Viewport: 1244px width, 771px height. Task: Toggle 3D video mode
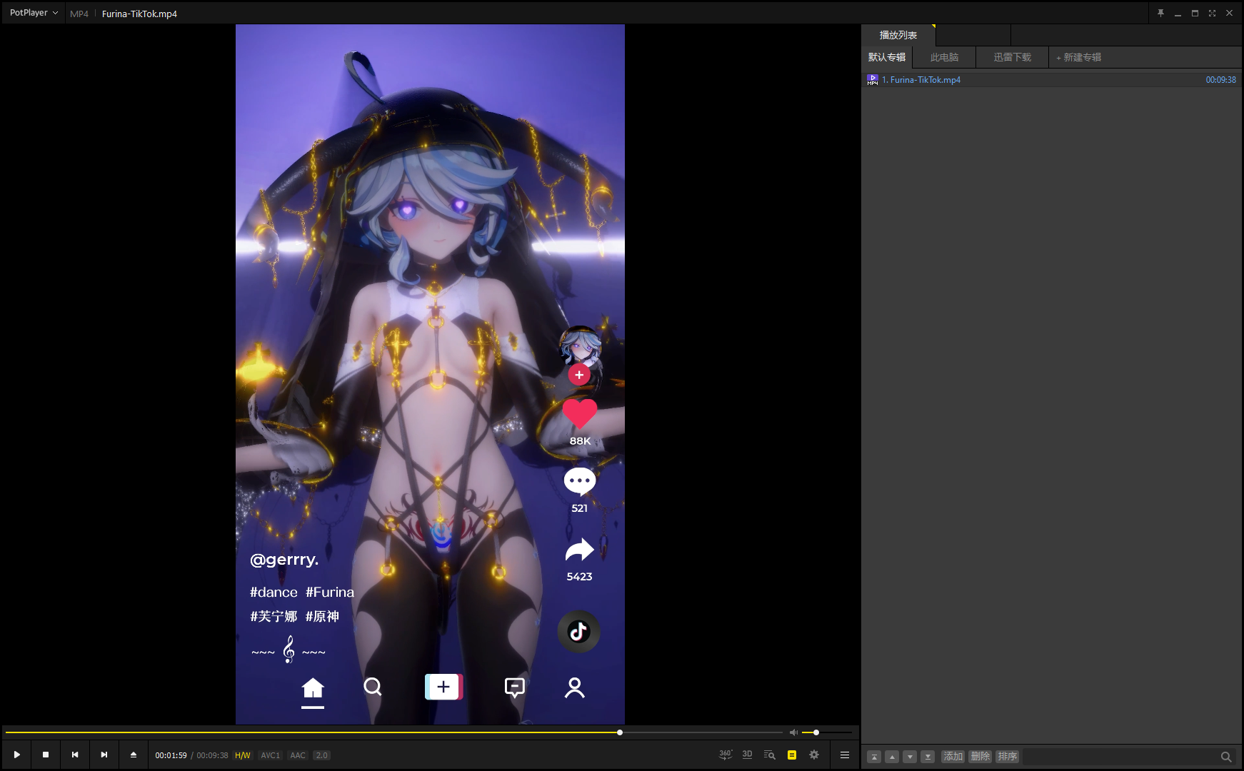coord(747,755)
